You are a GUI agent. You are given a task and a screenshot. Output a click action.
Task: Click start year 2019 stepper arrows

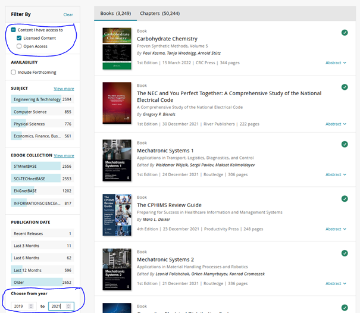(x=31, y=306)
